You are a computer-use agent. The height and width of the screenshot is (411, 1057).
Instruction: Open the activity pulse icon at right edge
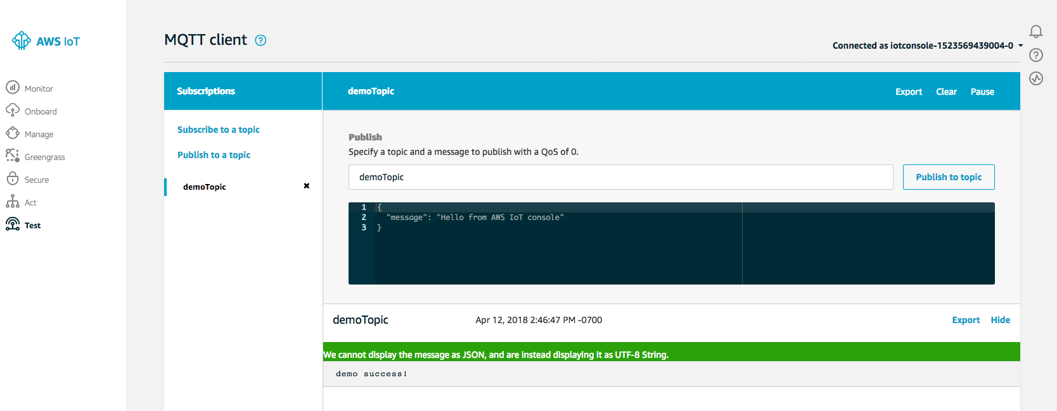point(1036,78)
